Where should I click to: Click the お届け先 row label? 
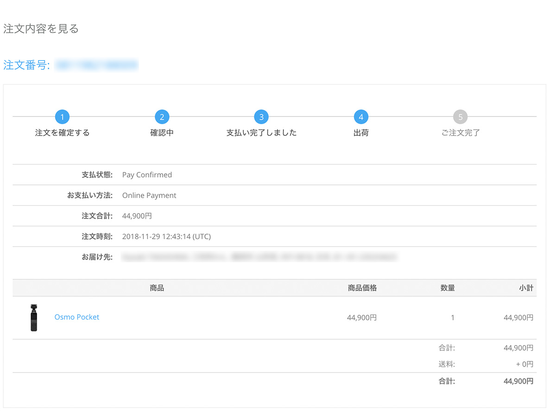point(97,257)
